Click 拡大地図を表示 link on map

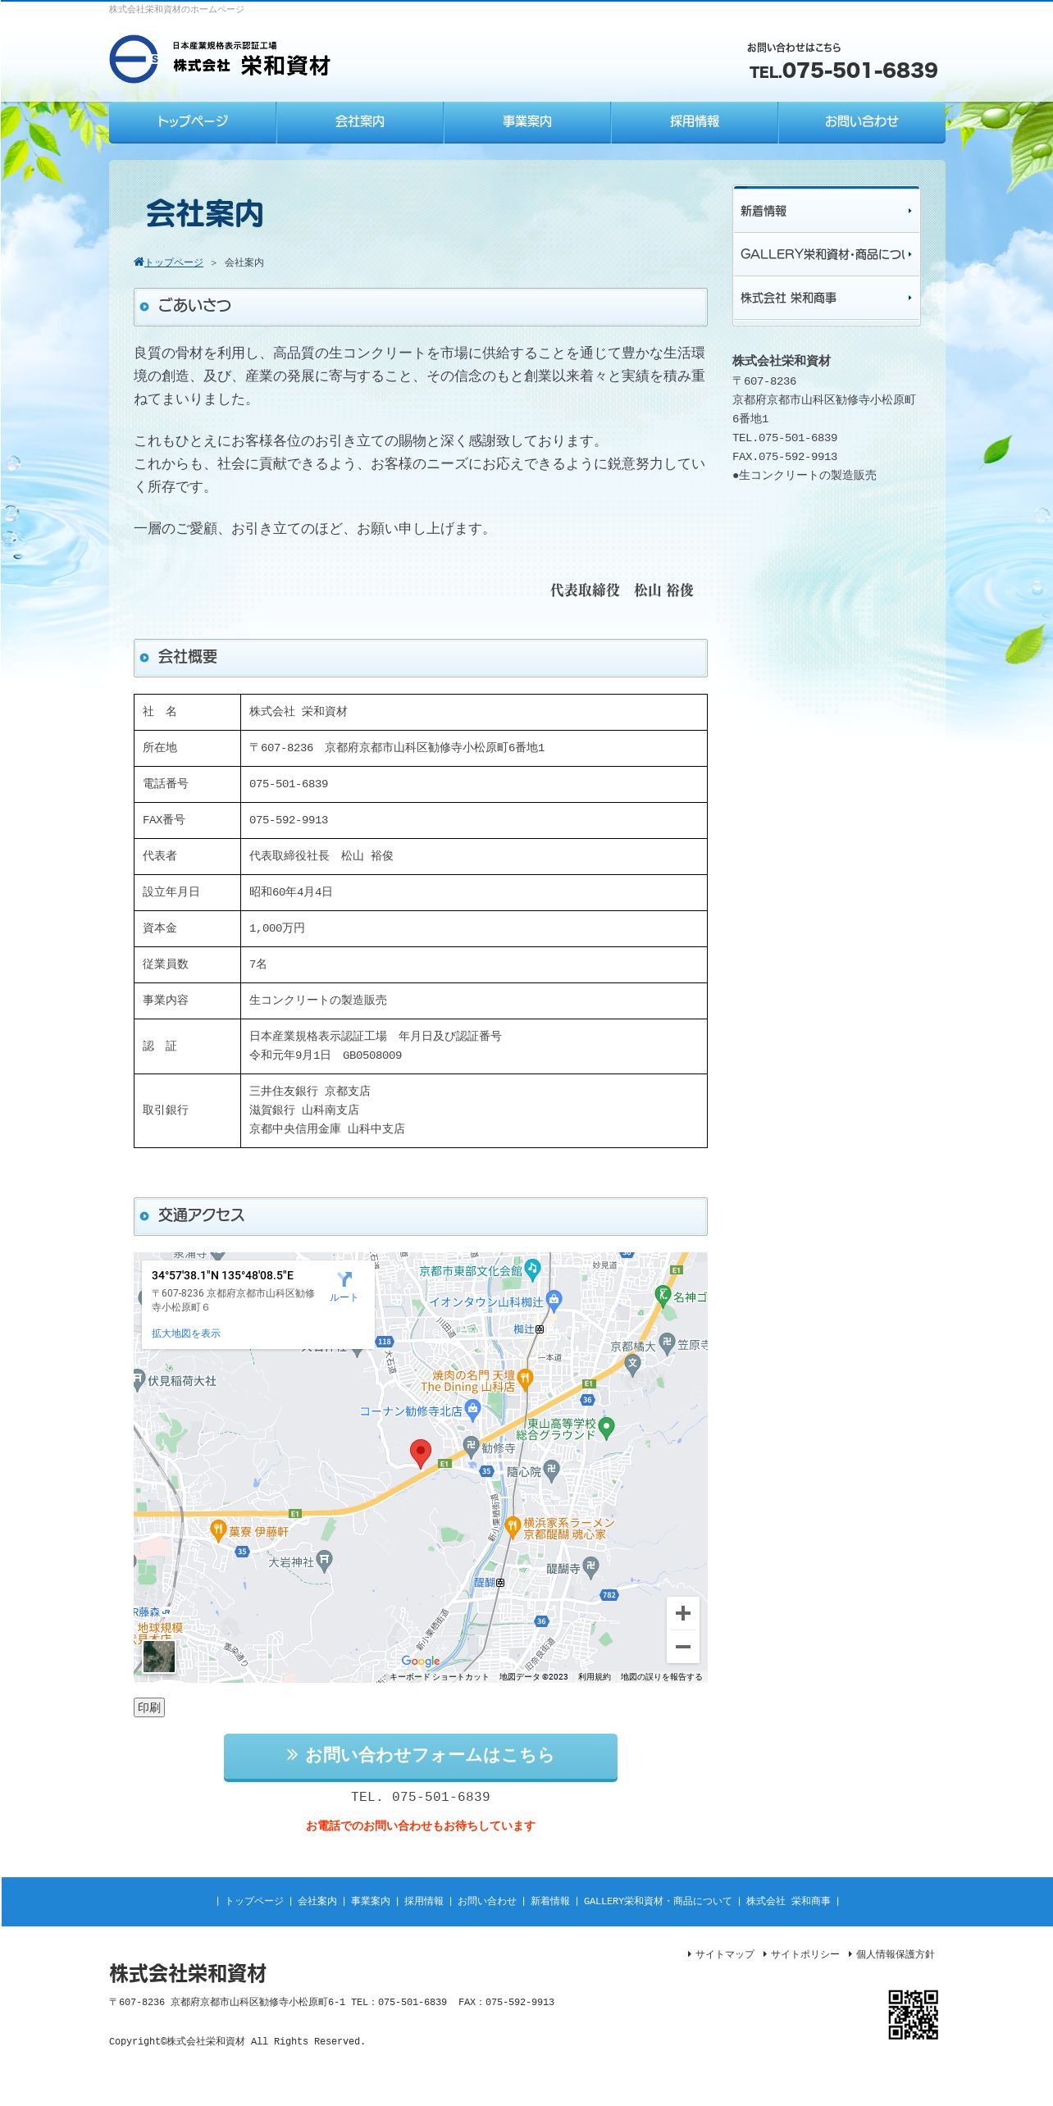coord(186,1333)
